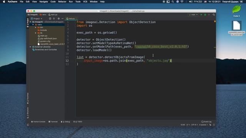Collapse the venv folder arrow

pyautogui.click(x=33, y=25)
